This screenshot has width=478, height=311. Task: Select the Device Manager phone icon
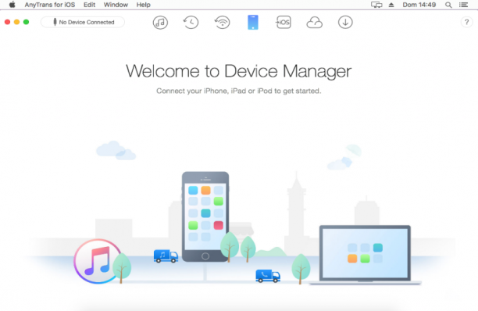point(253,22)
